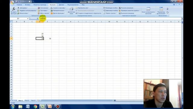This screenshot has height=109, width=193.
Task: Click Evaluate Formula
Action: (x=126, y=13)
